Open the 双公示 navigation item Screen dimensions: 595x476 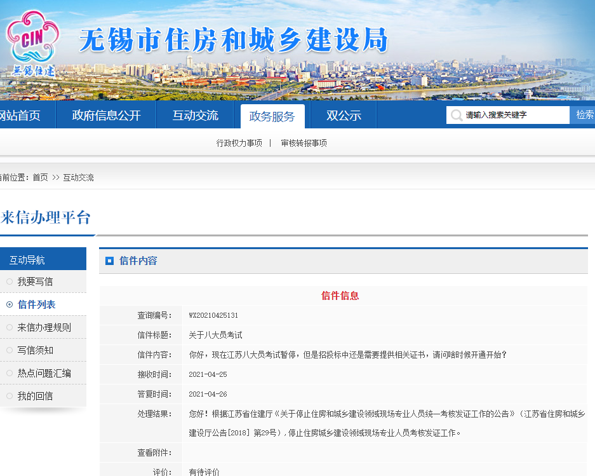tap(344, 115)
